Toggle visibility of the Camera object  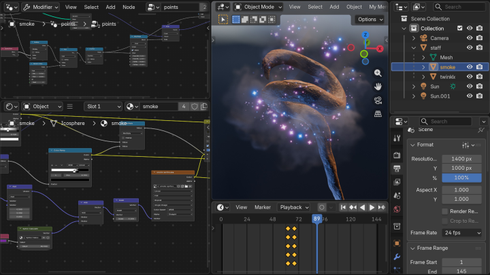470,38
